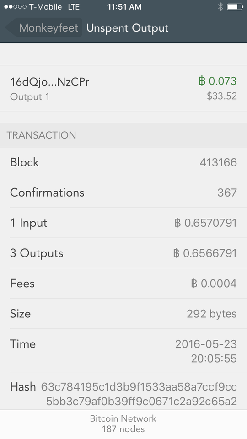Tap the Bitcoin Network 187 nodes footer
The width and height of the screenshot is (247, 439).
[123, 423]
